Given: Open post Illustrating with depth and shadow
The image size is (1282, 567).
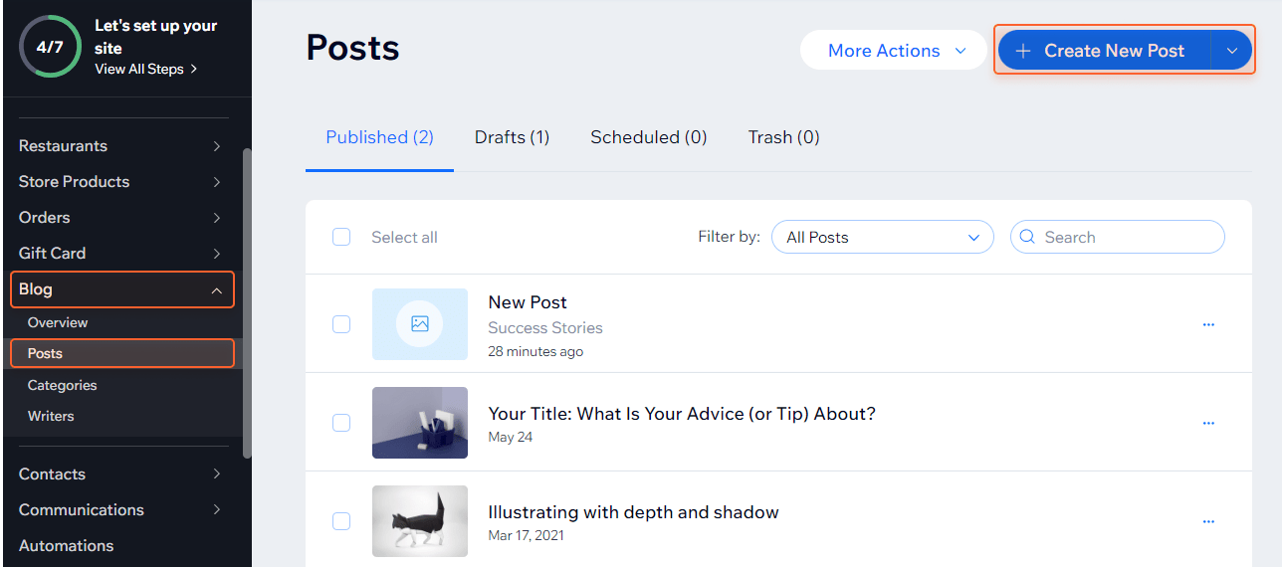Looking at the screenshot, I should point(633,512).
